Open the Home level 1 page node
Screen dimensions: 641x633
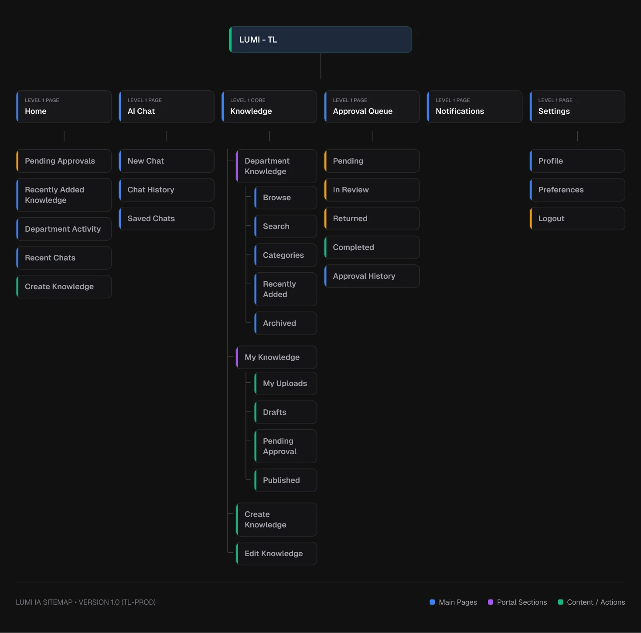click(64, 106)
